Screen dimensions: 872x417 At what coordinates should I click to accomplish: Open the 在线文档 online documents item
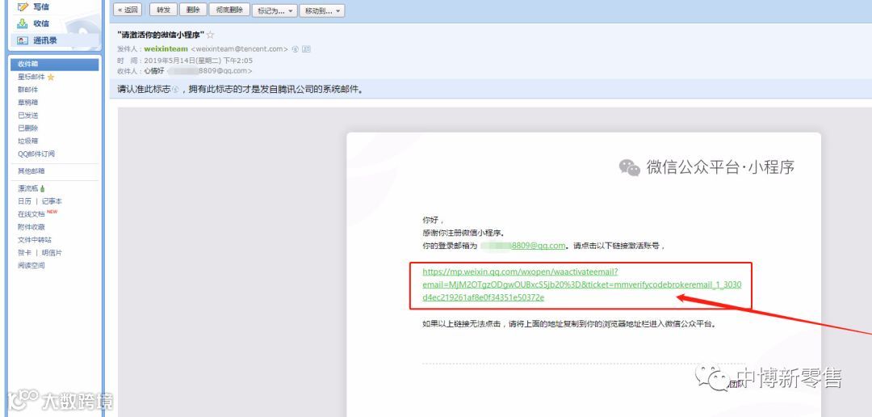31,214
